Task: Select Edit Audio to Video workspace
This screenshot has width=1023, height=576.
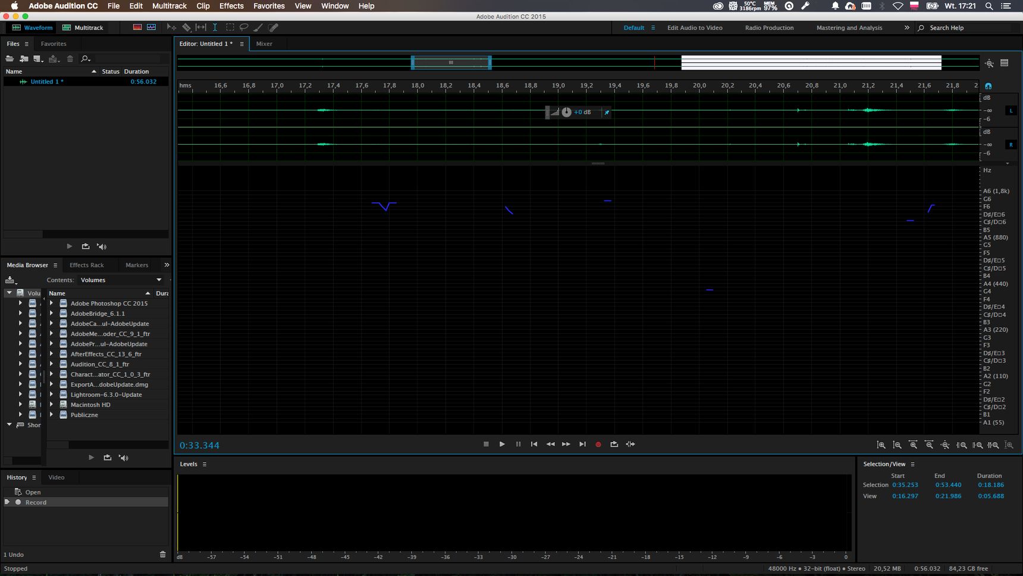Action: [695, 27]
